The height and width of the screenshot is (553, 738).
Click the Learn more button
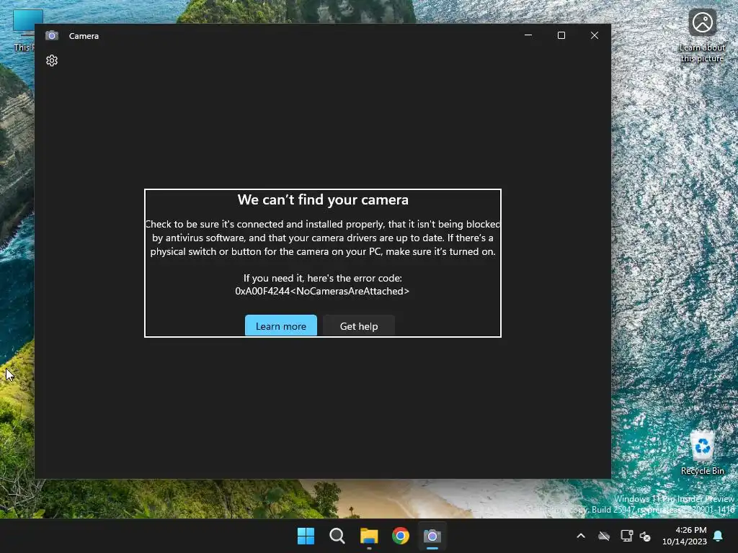pyautogui.click(x=281, y=326)
